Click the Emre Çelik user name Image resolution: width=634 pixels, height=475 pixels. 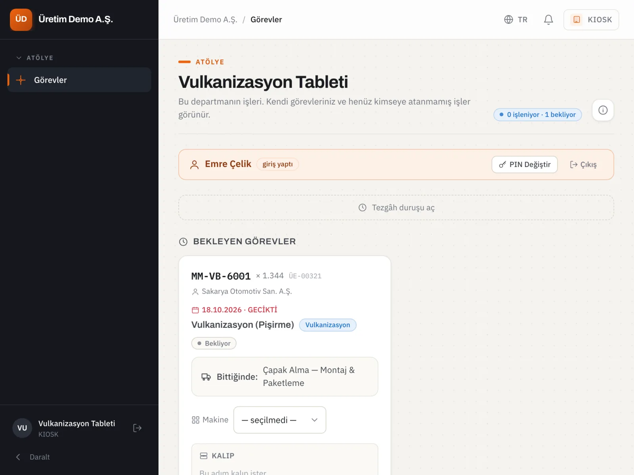pos(228,164)
